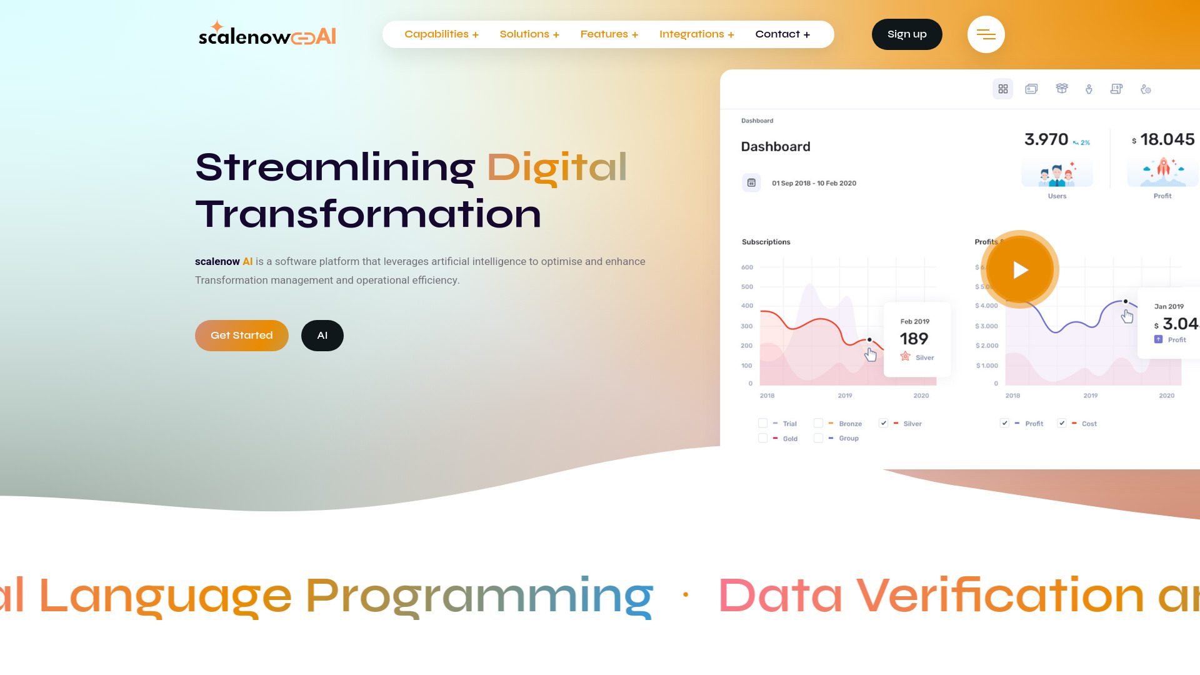Select the Integrations menu item

[x=696, y=34]
